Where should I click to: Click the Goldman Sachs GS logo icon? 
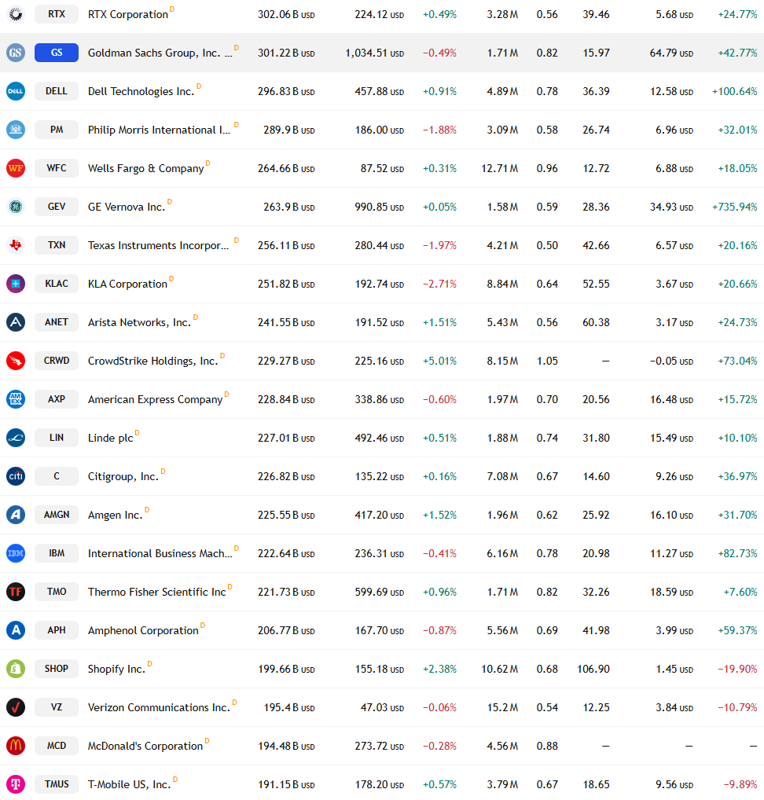click(16, 53)
